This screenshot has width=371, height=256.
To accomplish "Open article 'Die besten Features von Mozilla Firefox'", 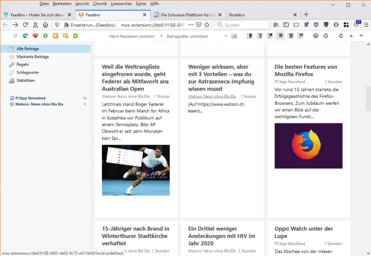I will (305, 70).
